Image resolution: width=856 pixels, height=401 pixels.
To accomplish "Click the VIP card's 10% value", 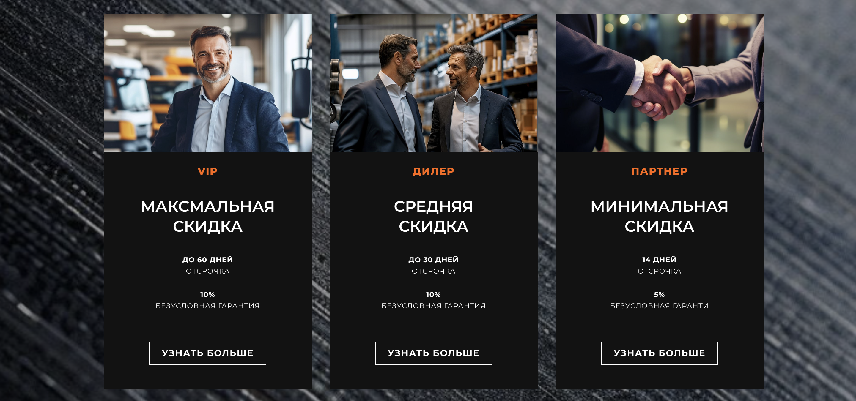I will pyautogui.click(x=208, y=294).
